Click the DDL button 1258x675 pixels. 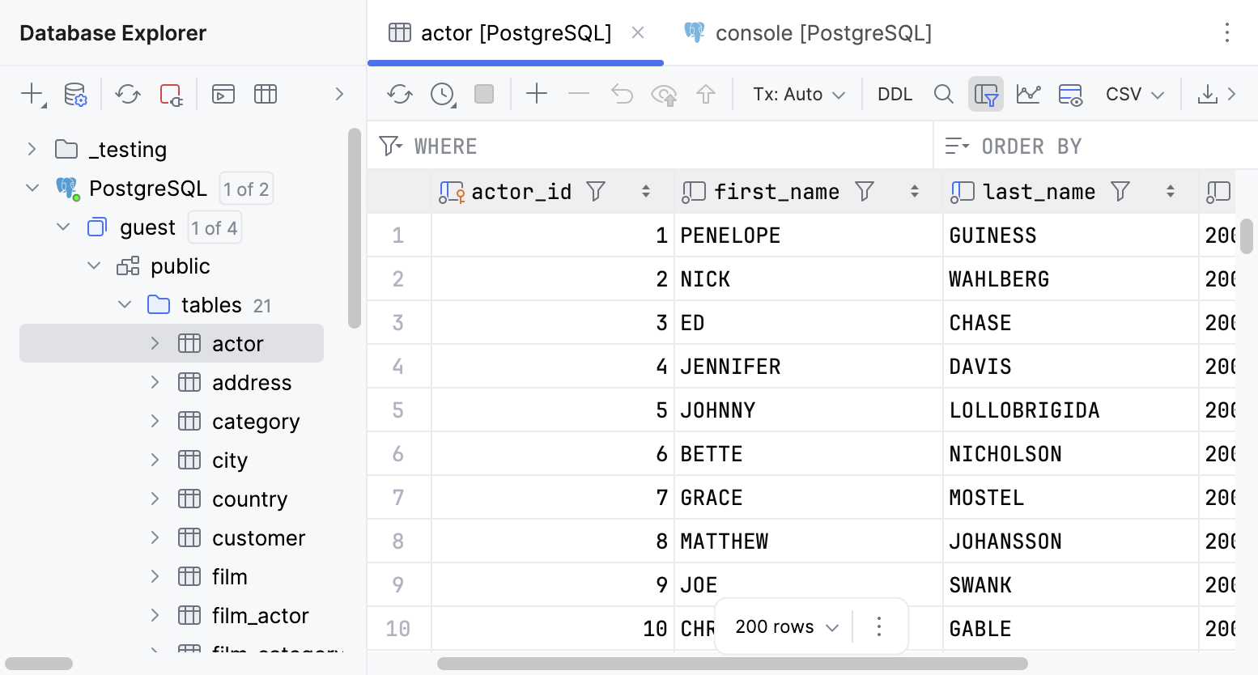pos(895,94)
